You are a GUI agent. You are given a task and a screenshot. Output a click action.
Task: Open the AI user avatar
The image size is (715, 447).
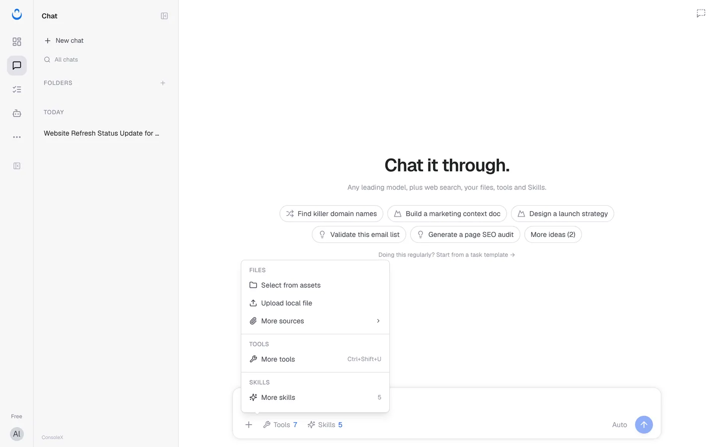(x=17, y=434)
